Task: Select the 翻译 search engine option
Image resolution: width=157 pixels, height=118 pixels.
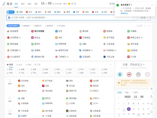Action: click(x=57, y=12)
